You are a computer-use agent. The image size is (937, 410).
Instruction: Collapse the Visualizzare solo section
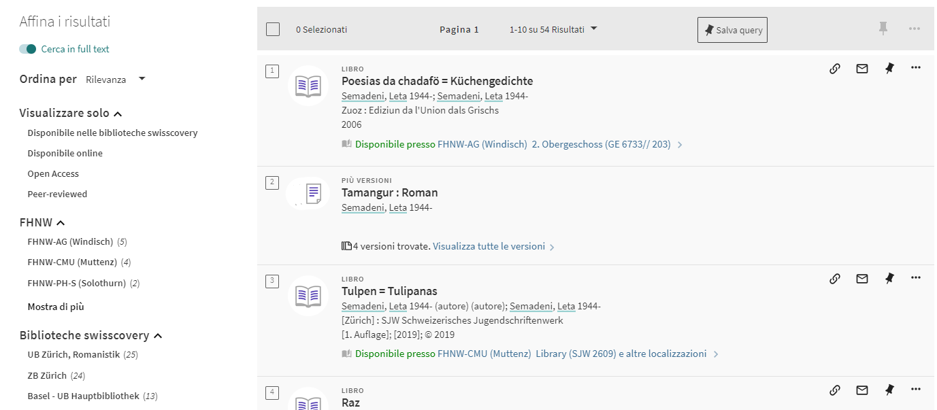(x=118, y=114)
